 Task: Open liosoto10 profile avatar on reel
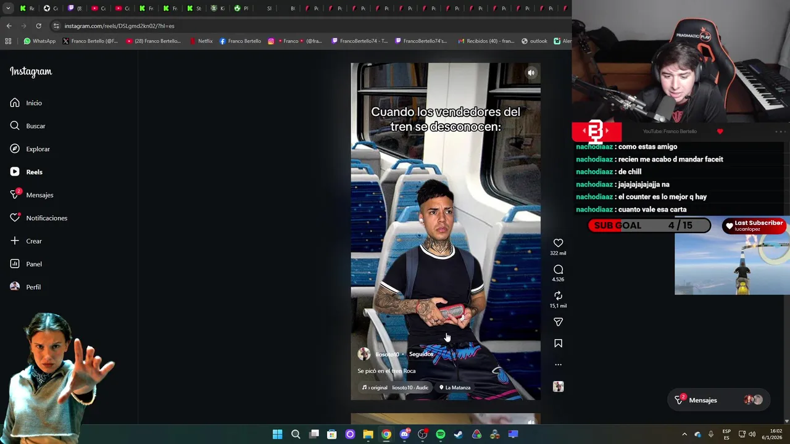[x=364, y=354]
